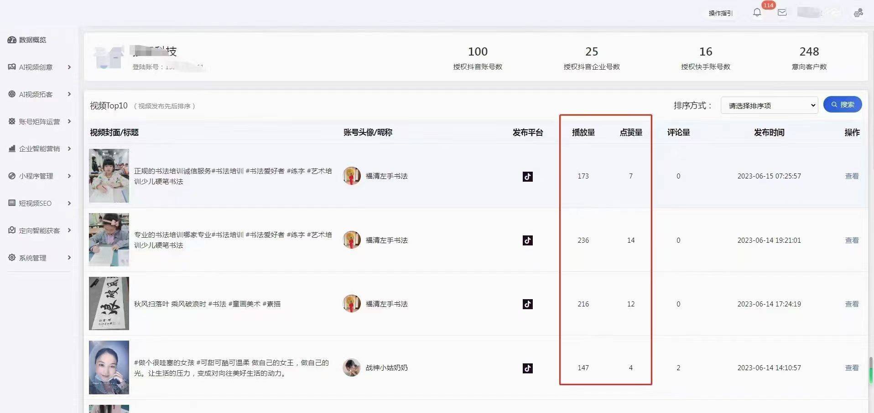Select 短视频SEO menu label
Viewport: 874px width, 413px height.
[35, 203]
